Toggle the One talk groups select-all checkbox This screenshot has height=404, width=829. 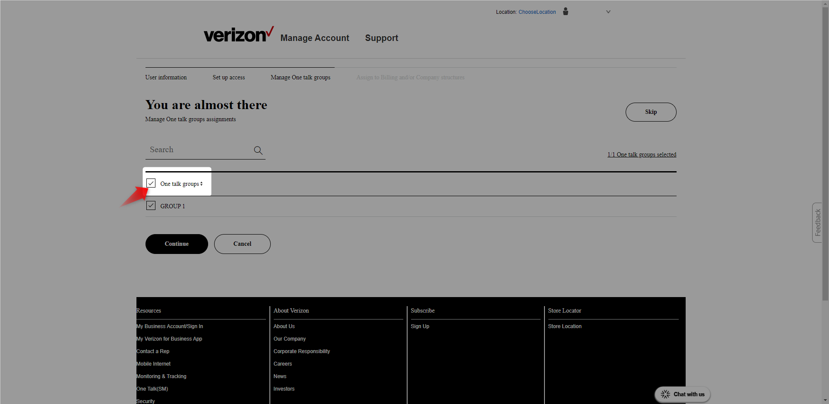tap(151, 183)
